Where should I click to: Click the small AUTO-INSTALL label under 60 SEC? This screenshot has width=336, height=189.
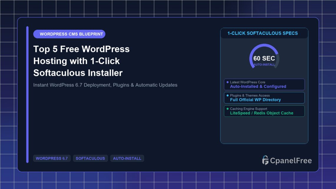pyautogui.click(x=264, y=65)
